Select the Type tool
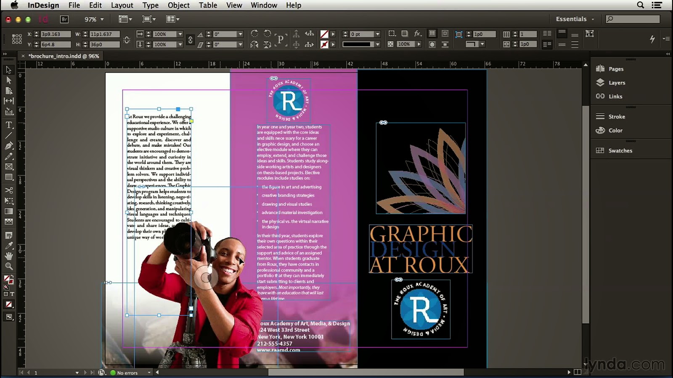Image resolution: width=673 pixels, height=378 pixels. pyautogui.click(x=9, y=125)
